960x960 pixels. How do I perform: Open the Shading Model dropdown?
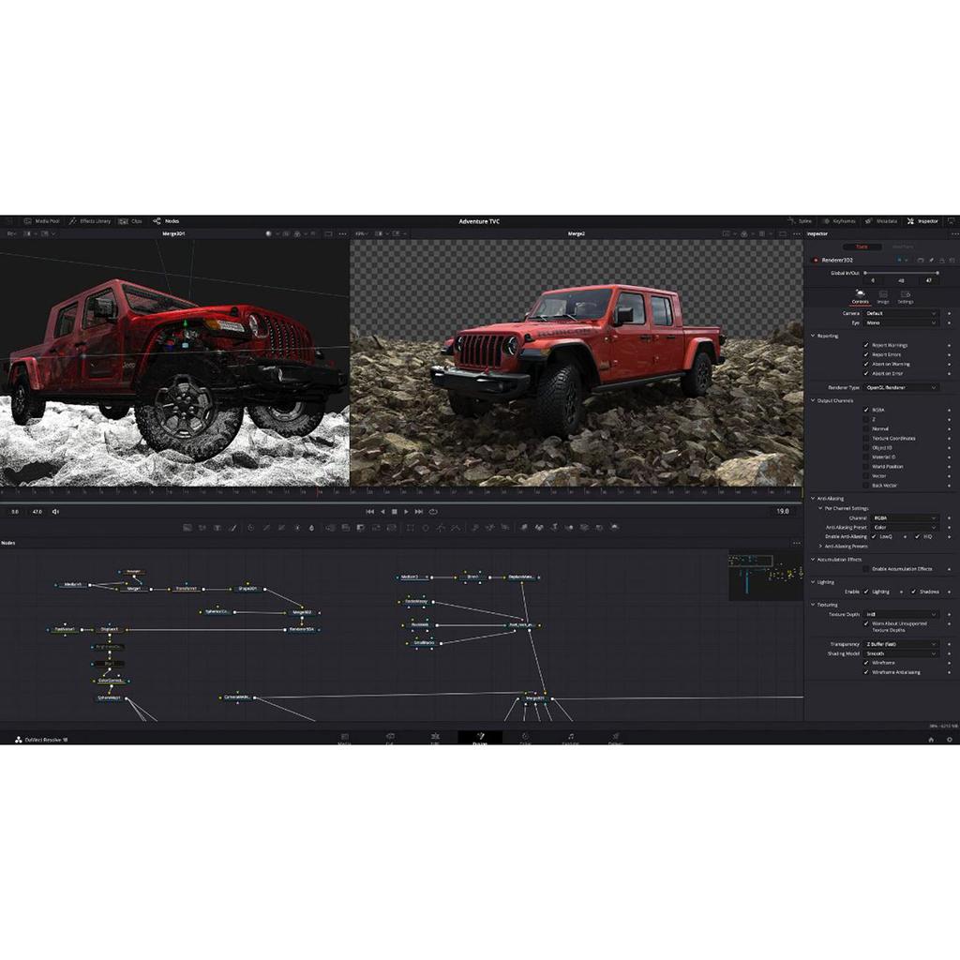click(x=901, y=653)
